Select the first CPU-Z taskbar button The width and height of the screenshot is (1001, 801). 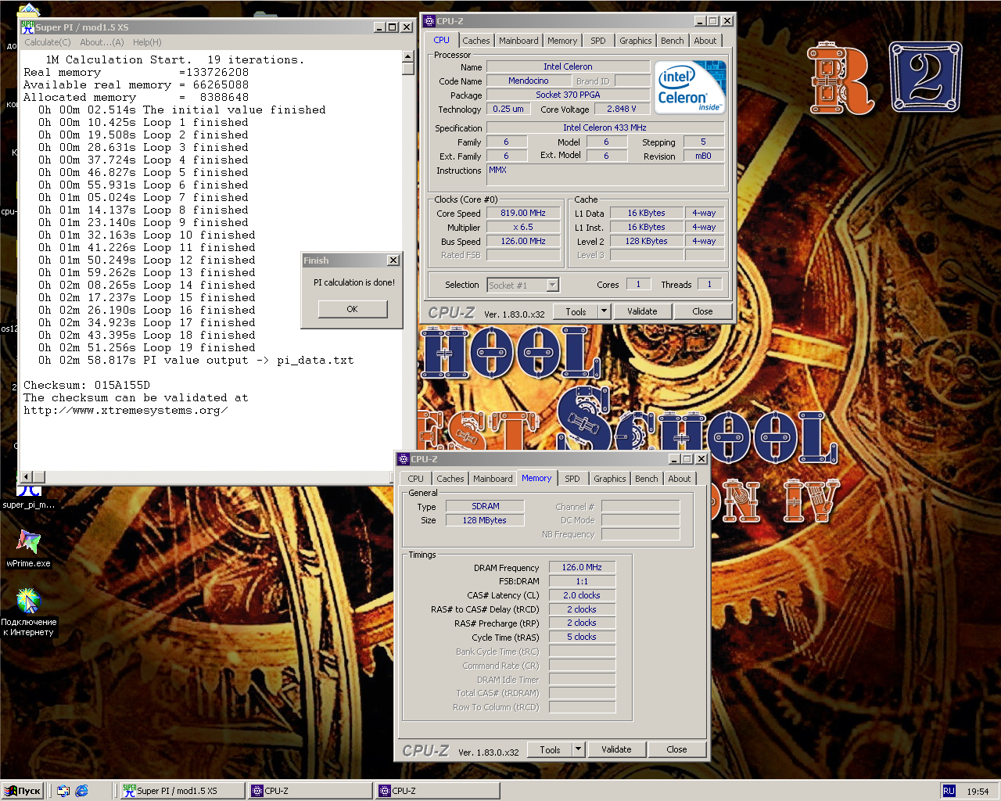pyautogui.click(x=310, y=791)
